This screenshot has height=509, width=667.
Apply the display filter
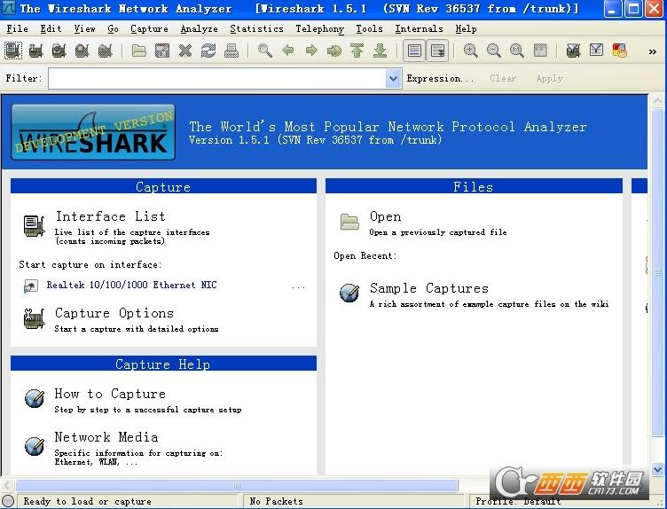[x=549, y=78]
